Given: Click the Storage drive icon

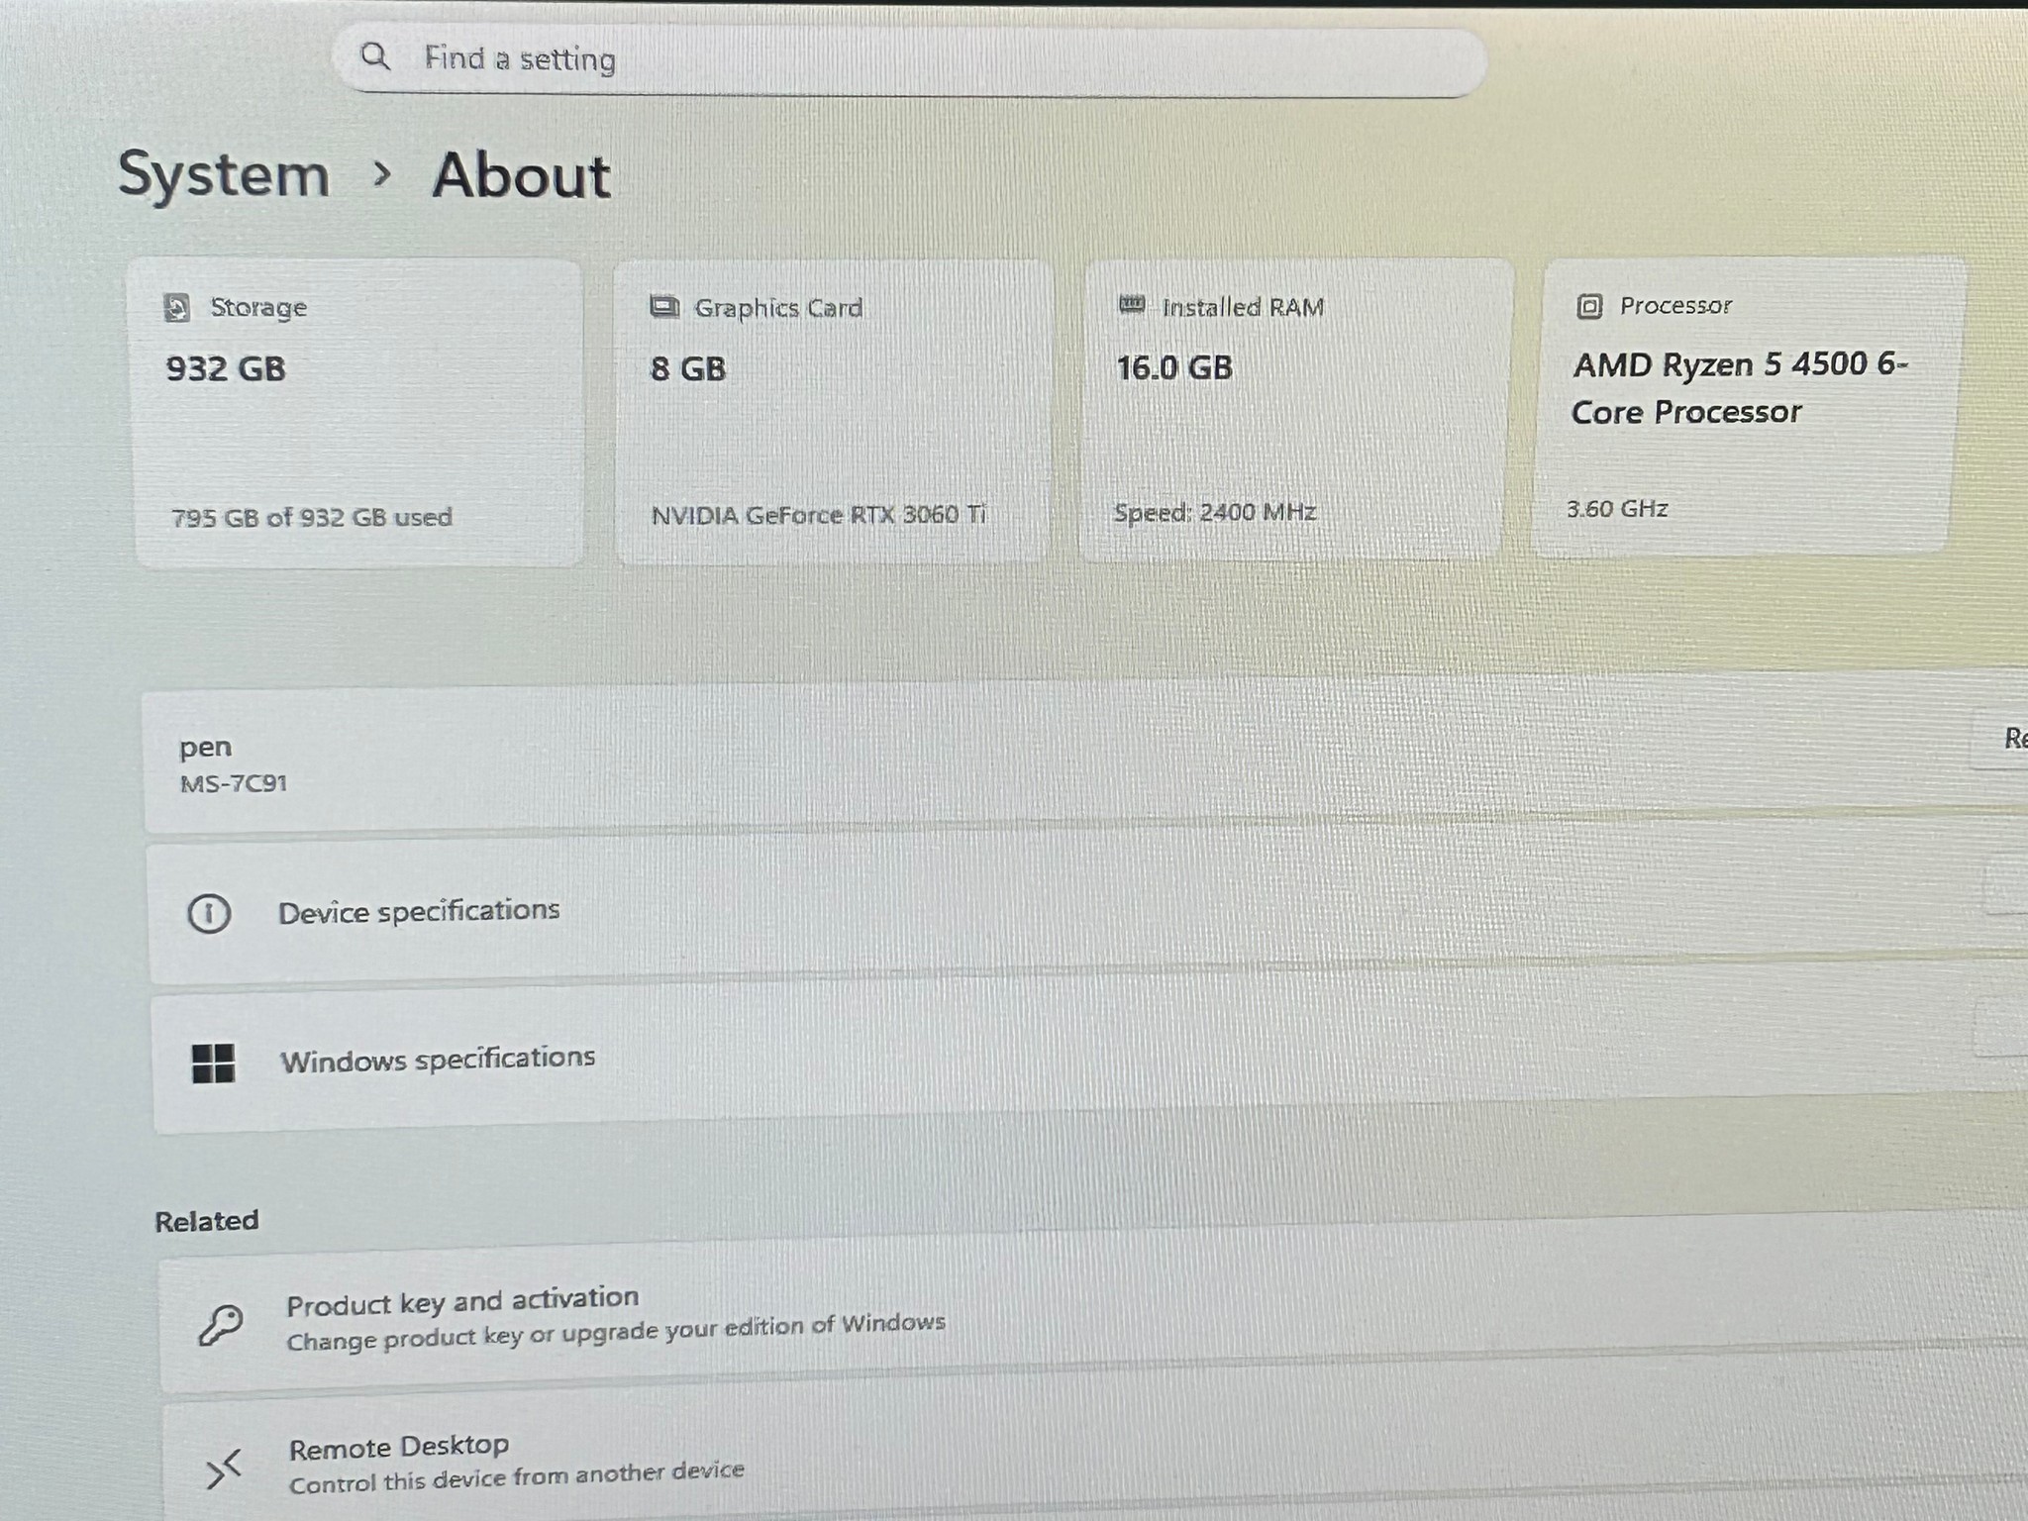Looking at the screenshot, I should pyautogui.click(x=176, y=308).
